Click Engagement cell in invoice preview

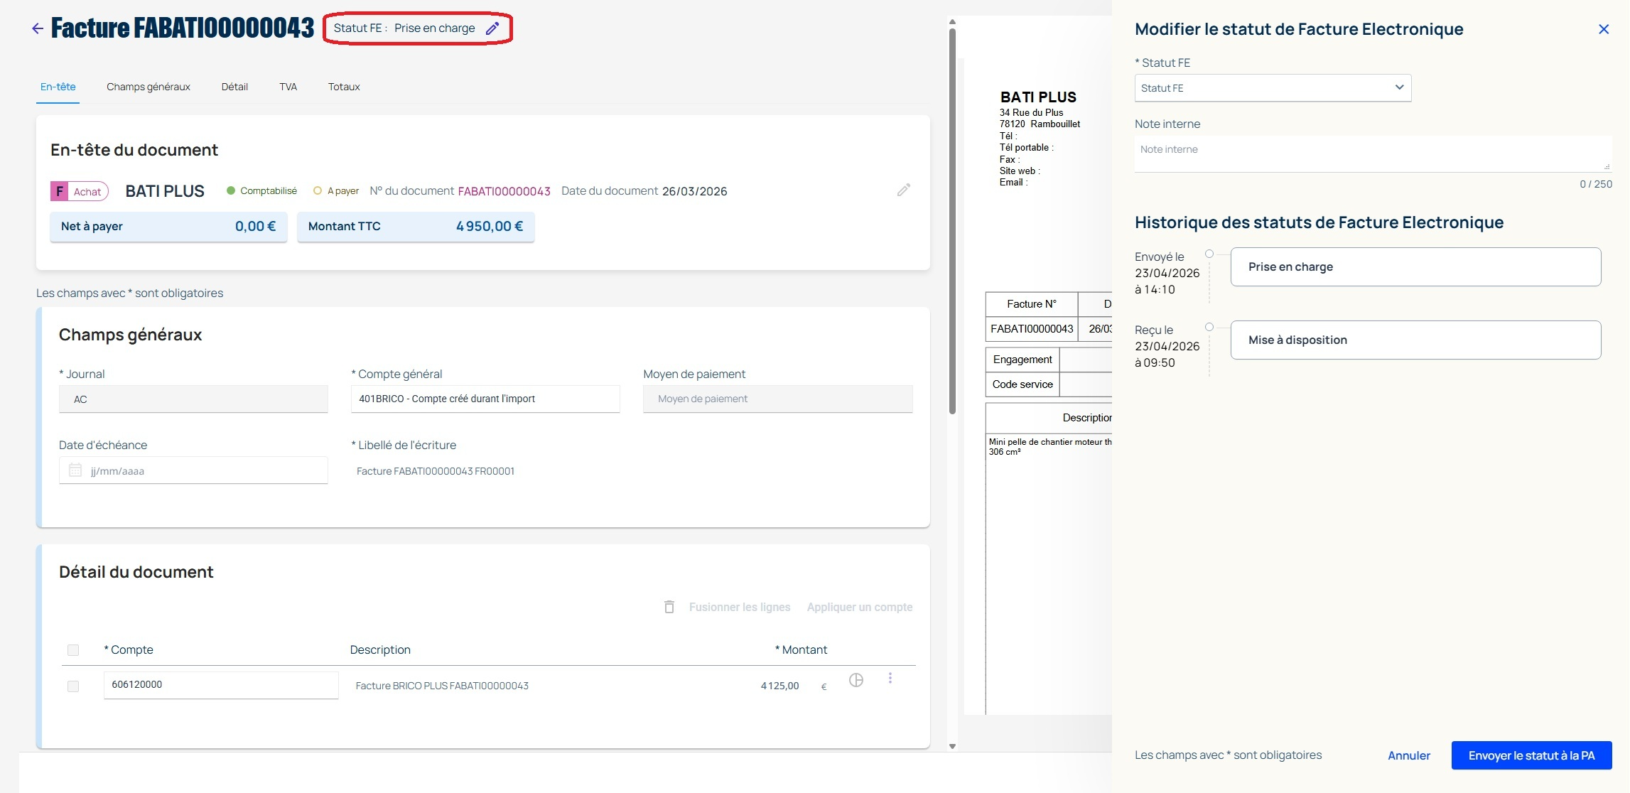coord(1022,360)
